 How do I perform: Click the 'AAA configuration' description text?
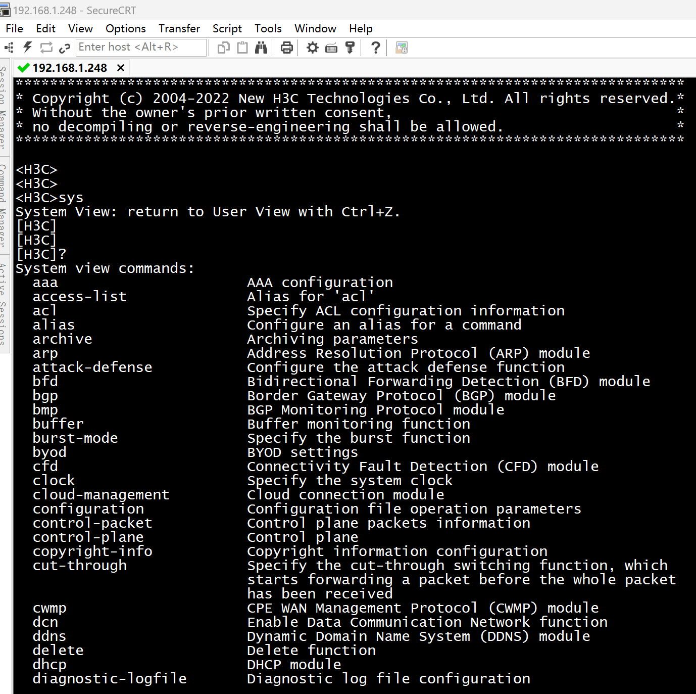point(320,282)
